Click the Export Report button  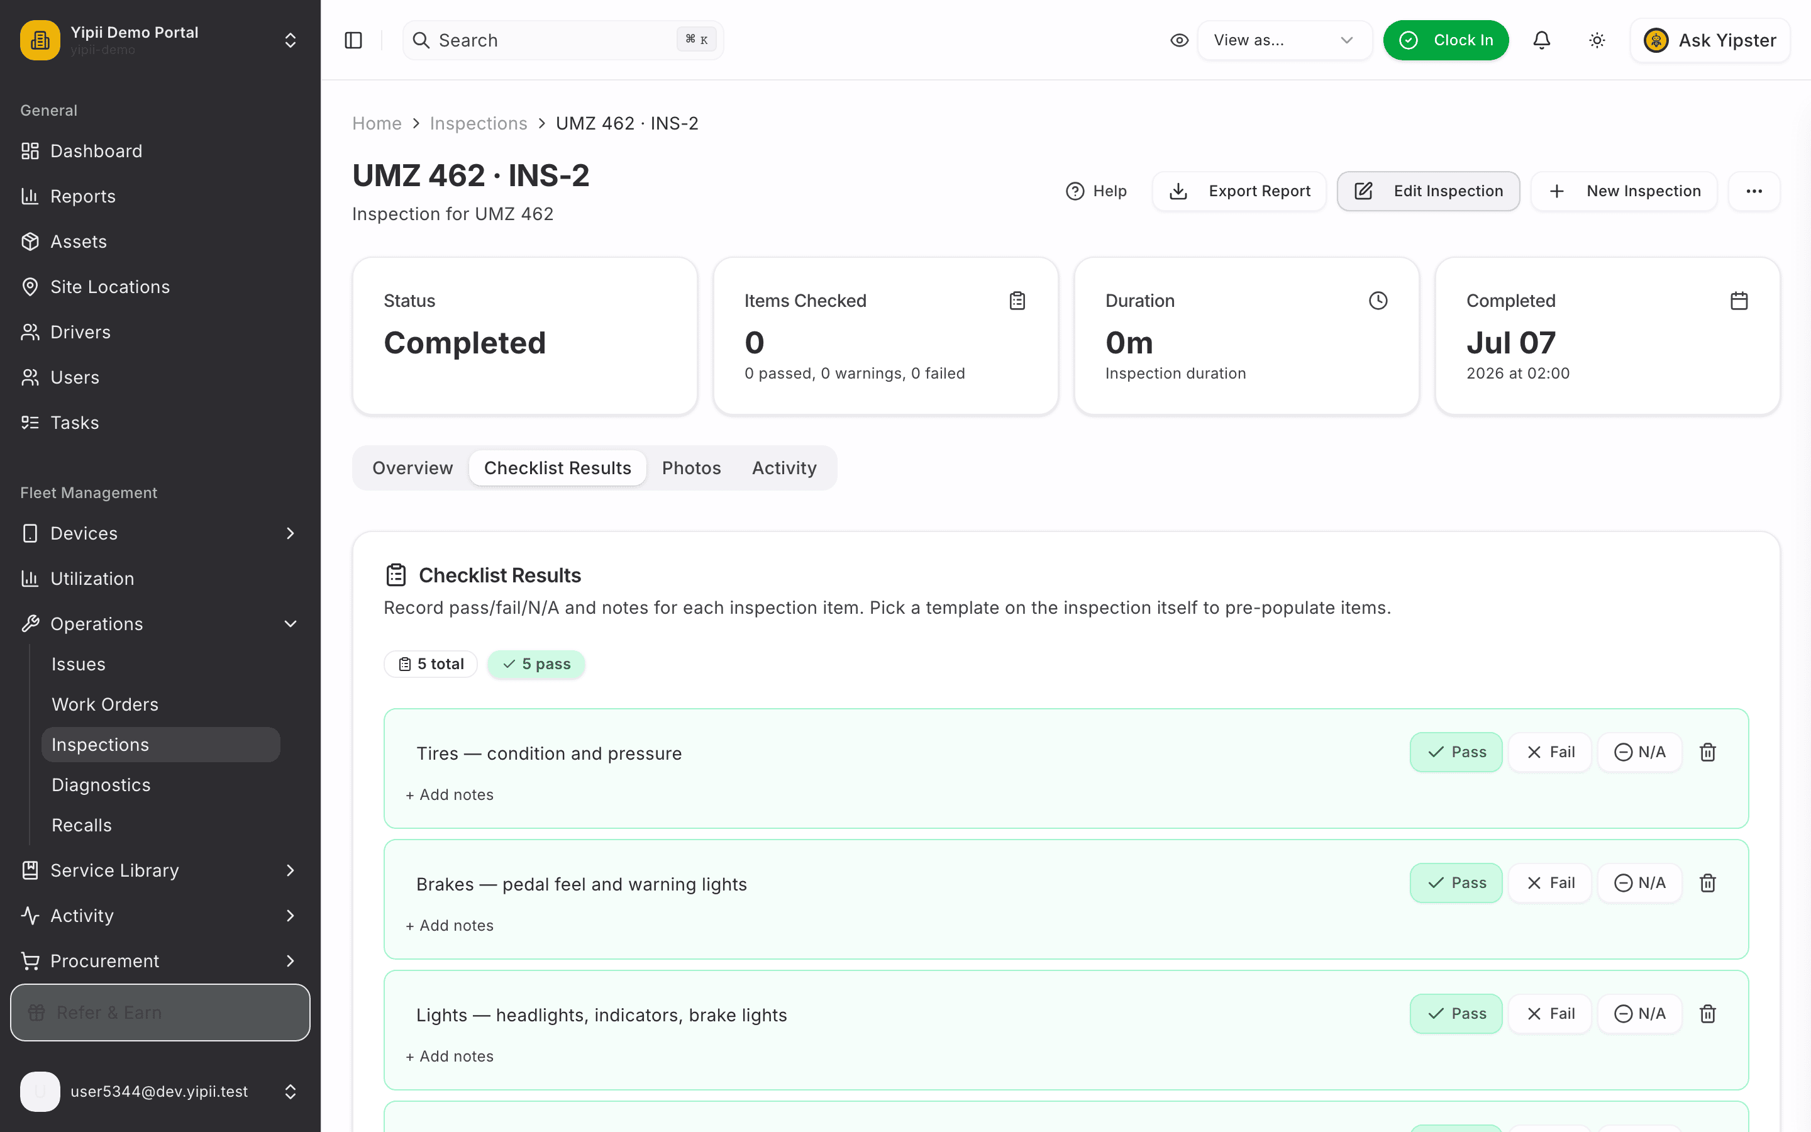point(1239,191)
